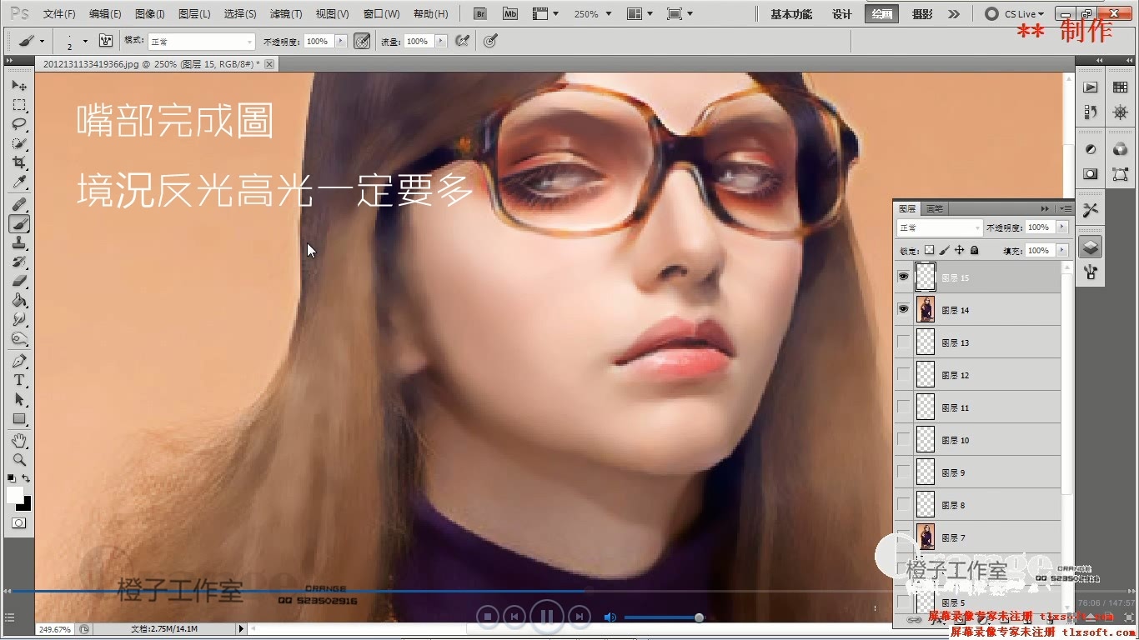1139x640 pixels.
Task: Toggle Quick Mask mode
Action: [19, 523]
